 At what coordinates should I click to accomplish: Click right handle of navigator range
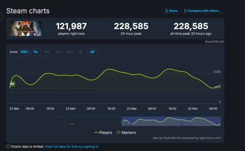(x=220, y=121)
